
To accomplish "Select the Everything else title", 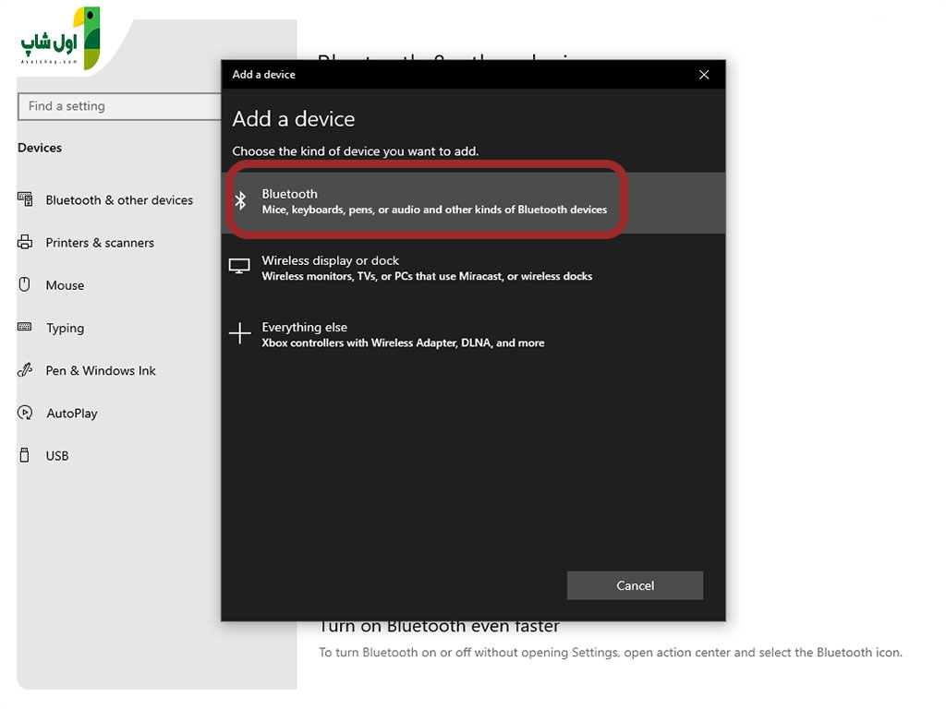I will 304,327.
